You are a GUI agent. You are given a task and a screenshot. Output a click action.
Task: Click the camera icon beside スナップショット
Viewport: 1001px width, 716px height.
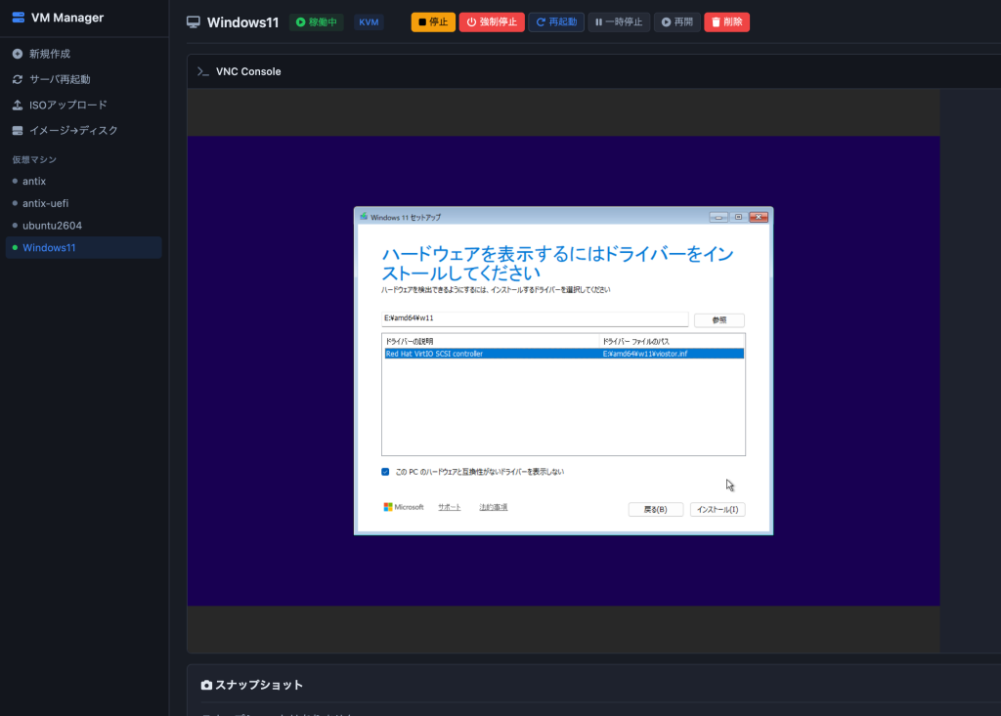(206, 685)
